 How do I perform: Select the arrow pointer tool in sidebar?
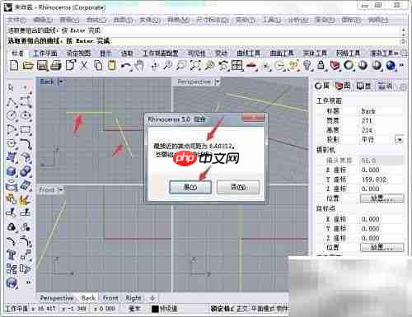pyautogui.click(x=11, y=87)
